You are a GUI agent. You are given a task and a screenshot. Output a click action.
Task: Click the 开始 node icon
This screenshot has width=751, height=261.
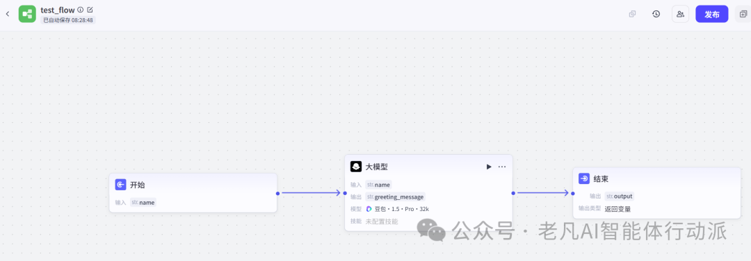(x=121, y=185)
